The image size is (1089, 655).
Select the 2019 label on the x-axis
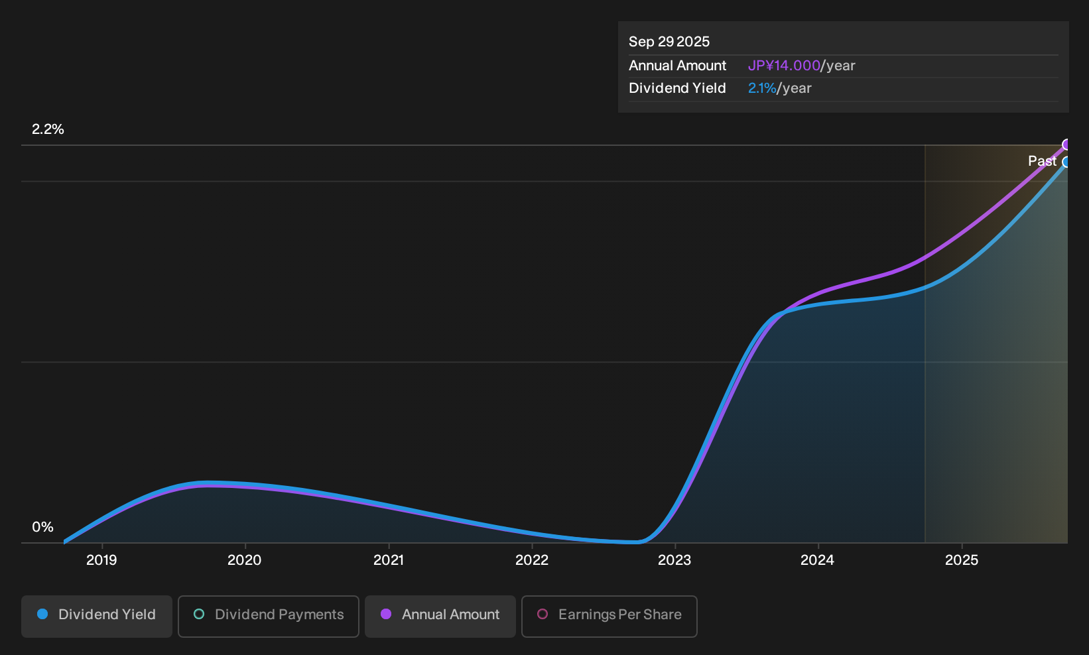(101, 560)
